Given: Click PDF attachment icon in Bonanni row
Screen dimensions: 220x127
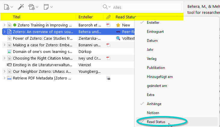Looking at the screenshot, I should click(x=108, y=45).
